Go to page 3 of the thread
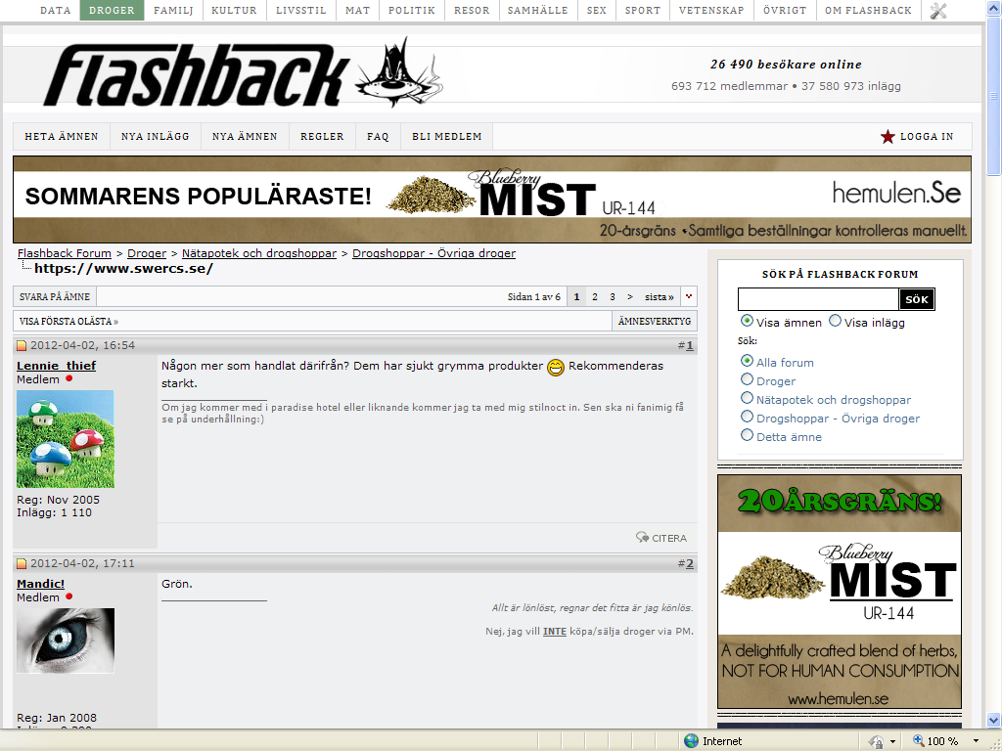Viewport: 1002px width, 751px height. 613,297
